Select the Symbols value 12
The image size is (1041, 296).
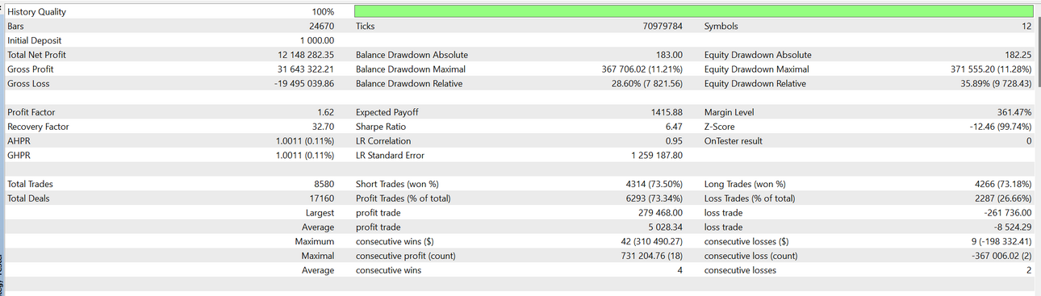coord(1026,27)
